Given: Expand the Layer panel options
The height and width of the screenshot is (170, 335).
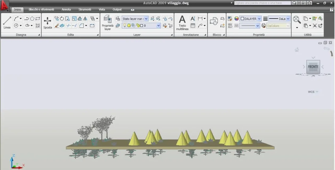Looking at the screenshot, I should [x=172, y=35].
